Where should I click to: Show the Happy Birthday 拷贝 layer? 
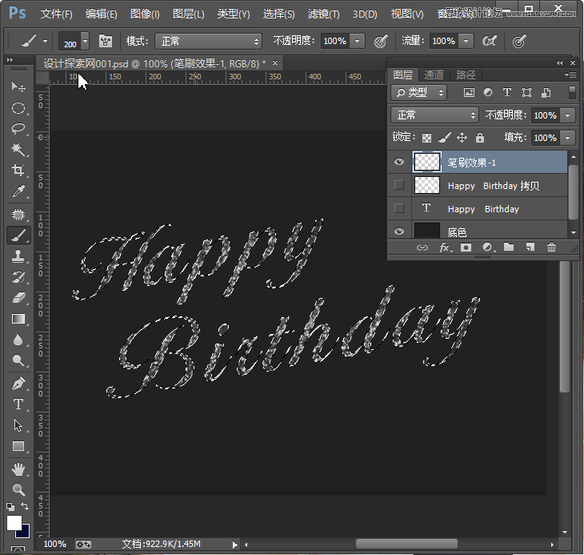click(x=399, y=185)
